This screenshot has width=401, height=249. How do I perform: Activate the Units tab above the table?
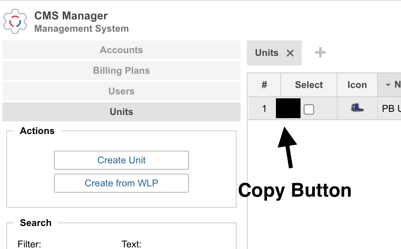click(267, 53)
